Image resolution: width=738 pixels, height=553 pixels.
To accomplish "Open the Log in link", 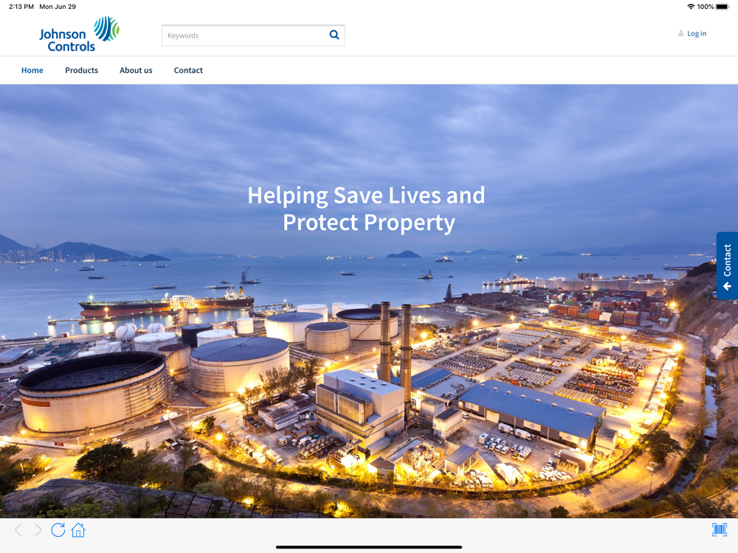I will (697, 34).
